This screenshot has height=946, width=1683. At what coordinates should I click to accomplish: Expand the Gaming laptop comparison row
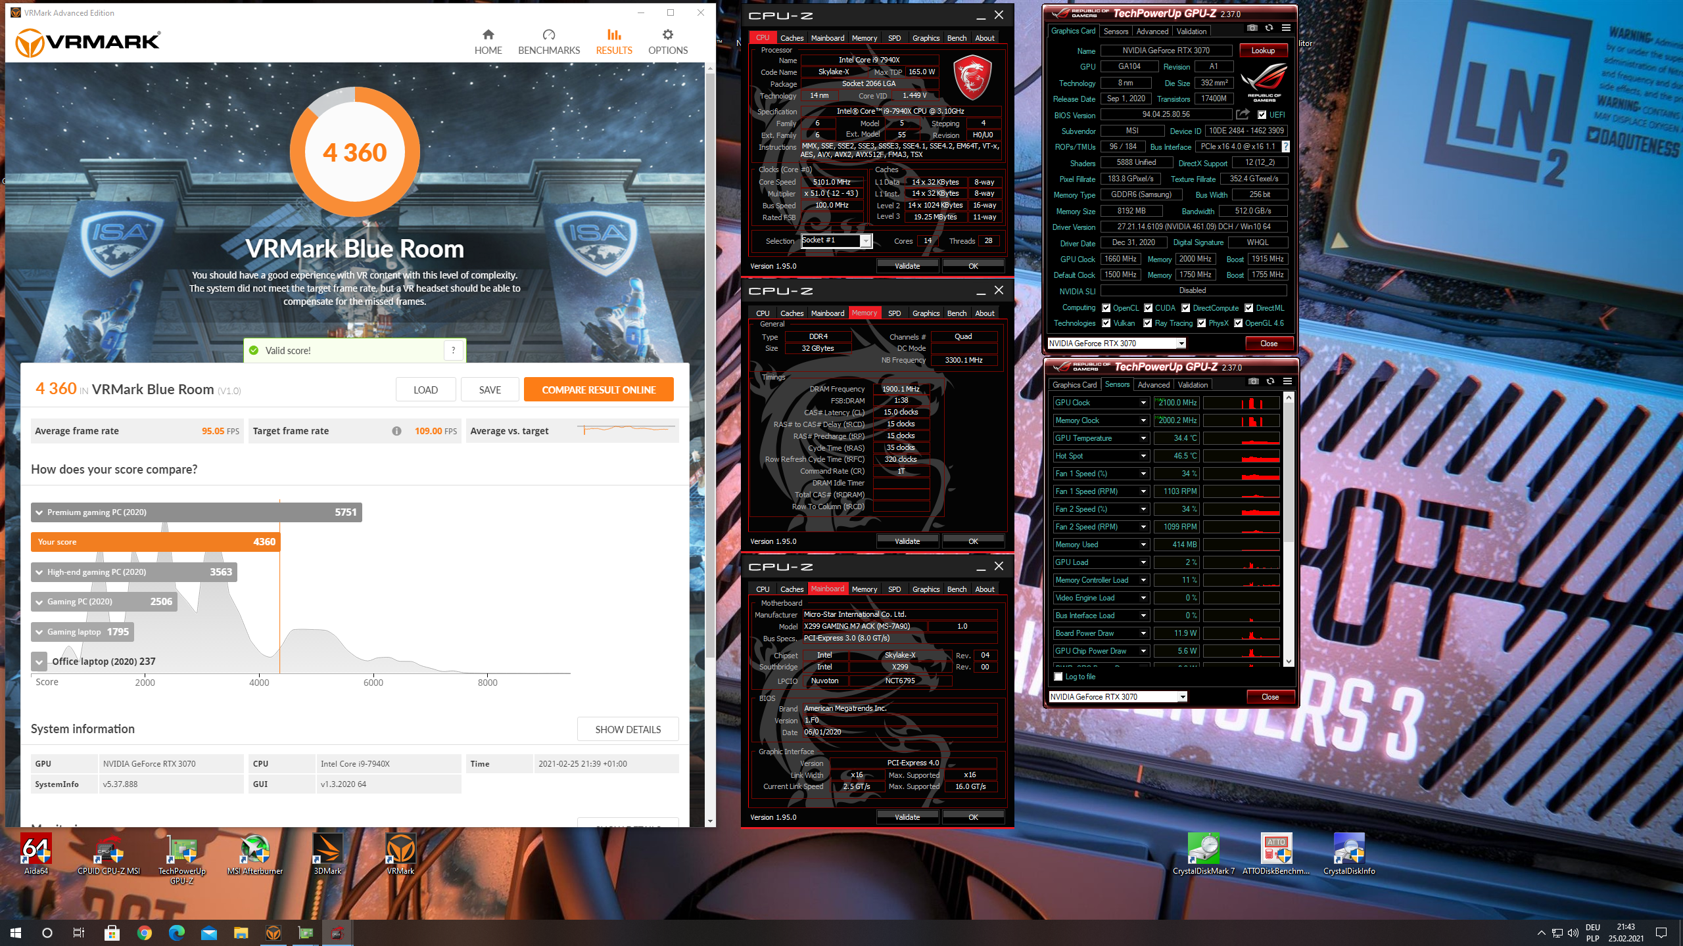(39, 632)
